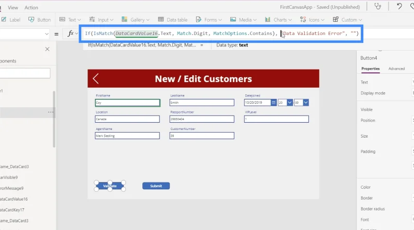This screenshot has width=414, height=230.
Task: Click the Custom components icon
Action: click(335, 19)
